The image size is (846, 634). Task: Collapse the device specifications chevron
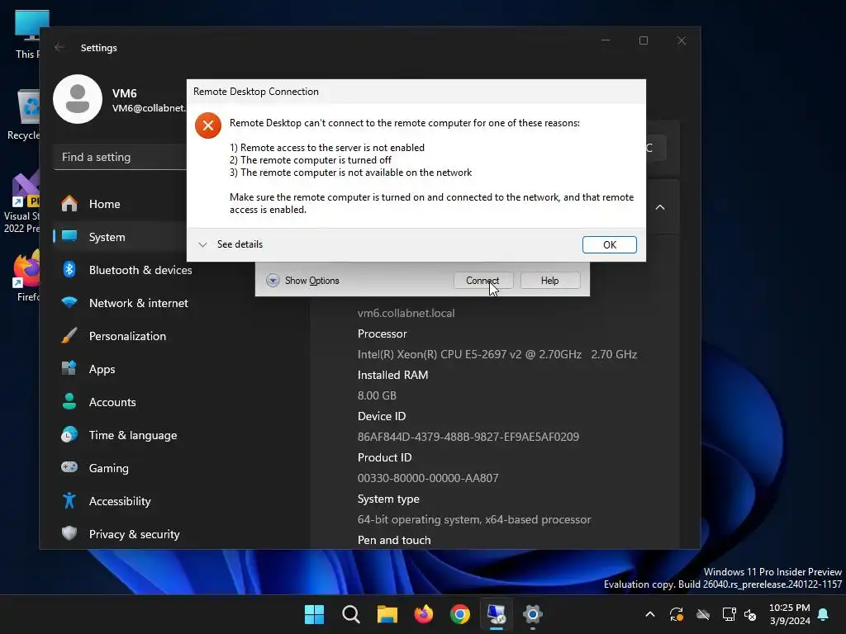pyautogui.click(x=660, y=207)
